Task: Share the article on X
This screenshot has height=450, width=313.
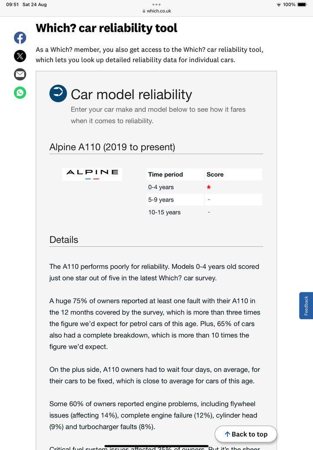Action: coord(20,56)
